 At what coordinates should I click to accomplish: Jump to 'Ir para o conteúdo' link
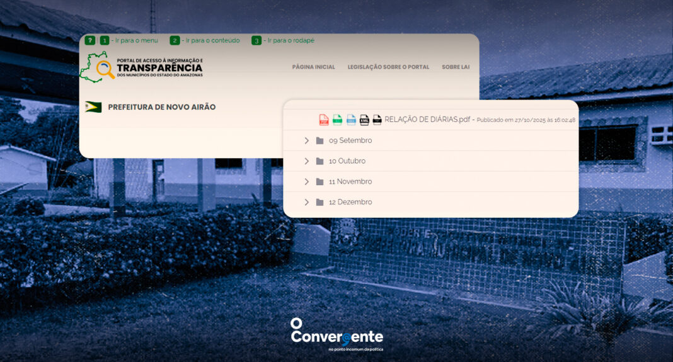click(x=212, y=40)
